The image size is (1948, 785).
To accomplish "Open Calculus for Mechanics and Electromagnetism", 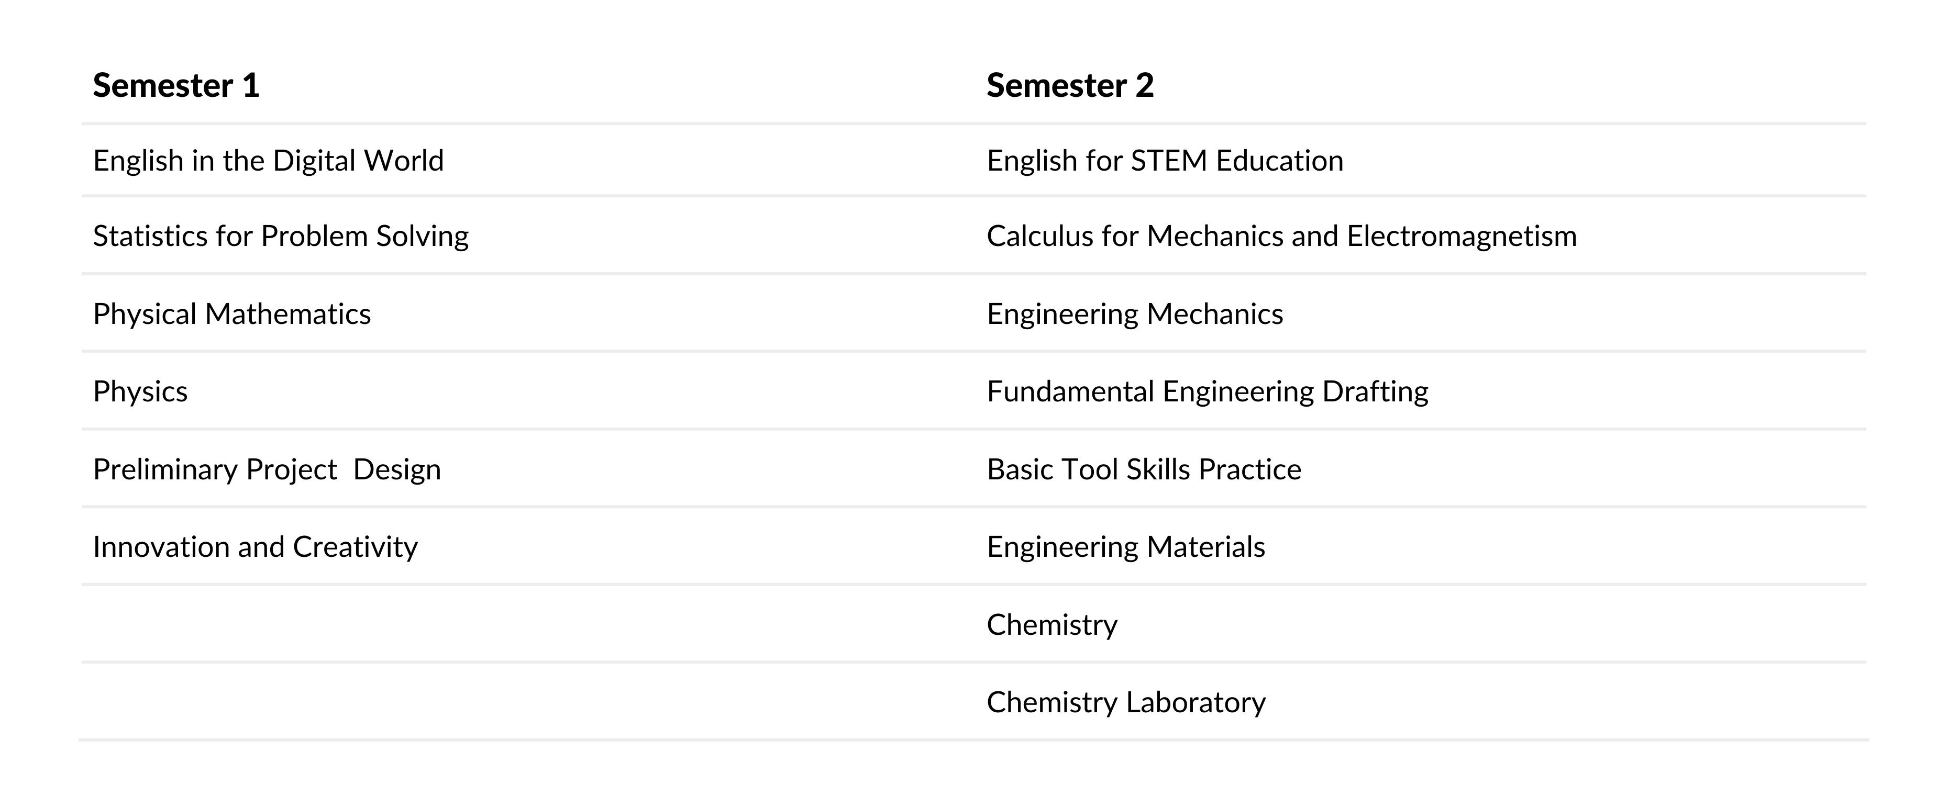I will (x=1282, y=237).
